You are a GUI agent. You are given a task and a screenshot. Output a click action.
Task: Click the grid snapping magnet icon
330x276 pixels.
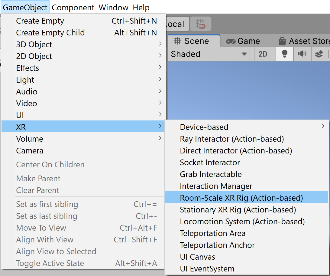point(200,24)
